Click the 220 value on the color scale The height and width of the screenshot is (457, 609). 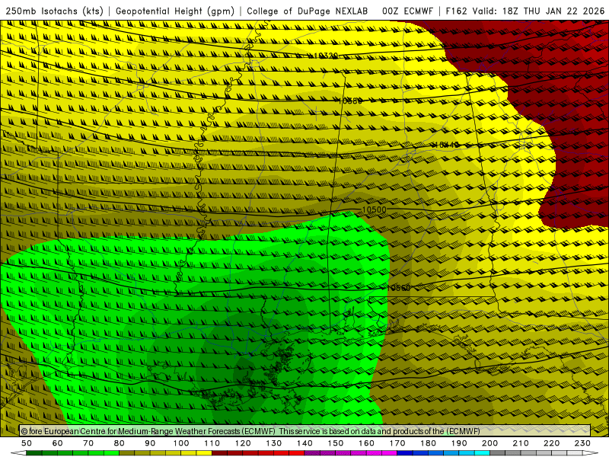(551, 443)
